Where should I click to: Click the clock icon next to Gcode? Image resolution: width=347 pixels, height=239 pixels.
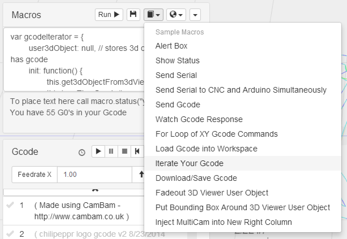[82, 153]
